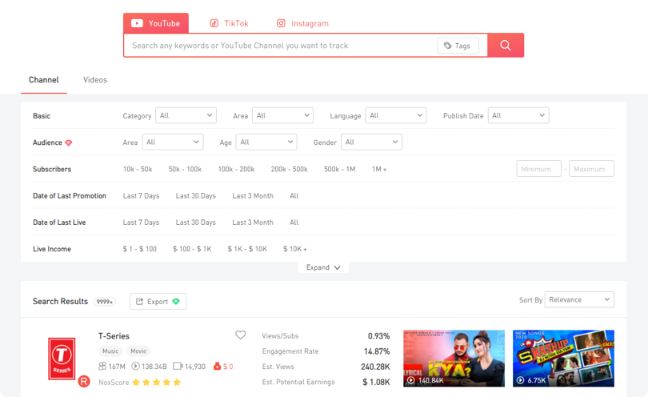Open the Audience Gender dropdown

[371, 142]
